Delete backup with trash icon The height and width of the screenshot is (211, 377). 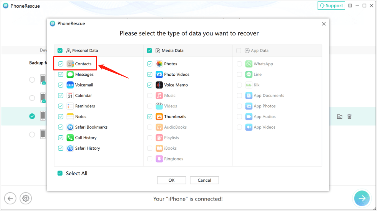[349, 116]
